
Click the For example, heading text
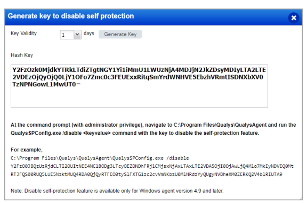click(27, 150)
